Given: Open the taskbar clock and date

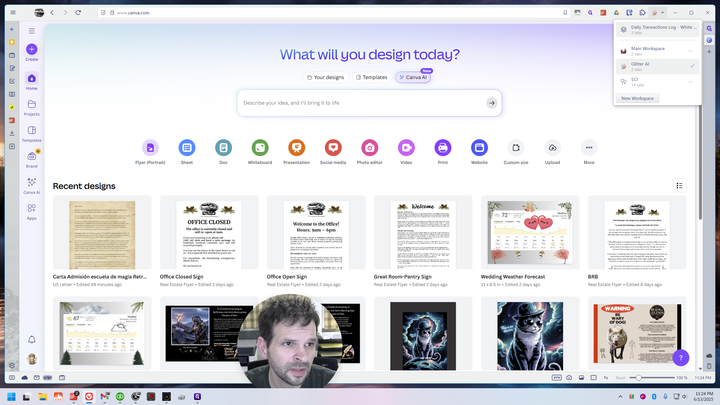Looking at the screenshot, I should [703, 397].
